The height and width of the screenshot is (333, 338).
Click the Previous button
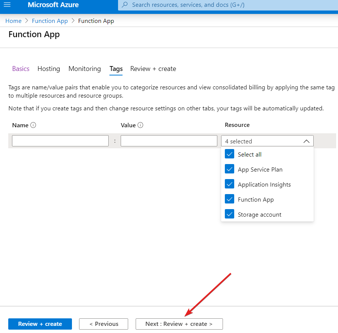point(103,324)
